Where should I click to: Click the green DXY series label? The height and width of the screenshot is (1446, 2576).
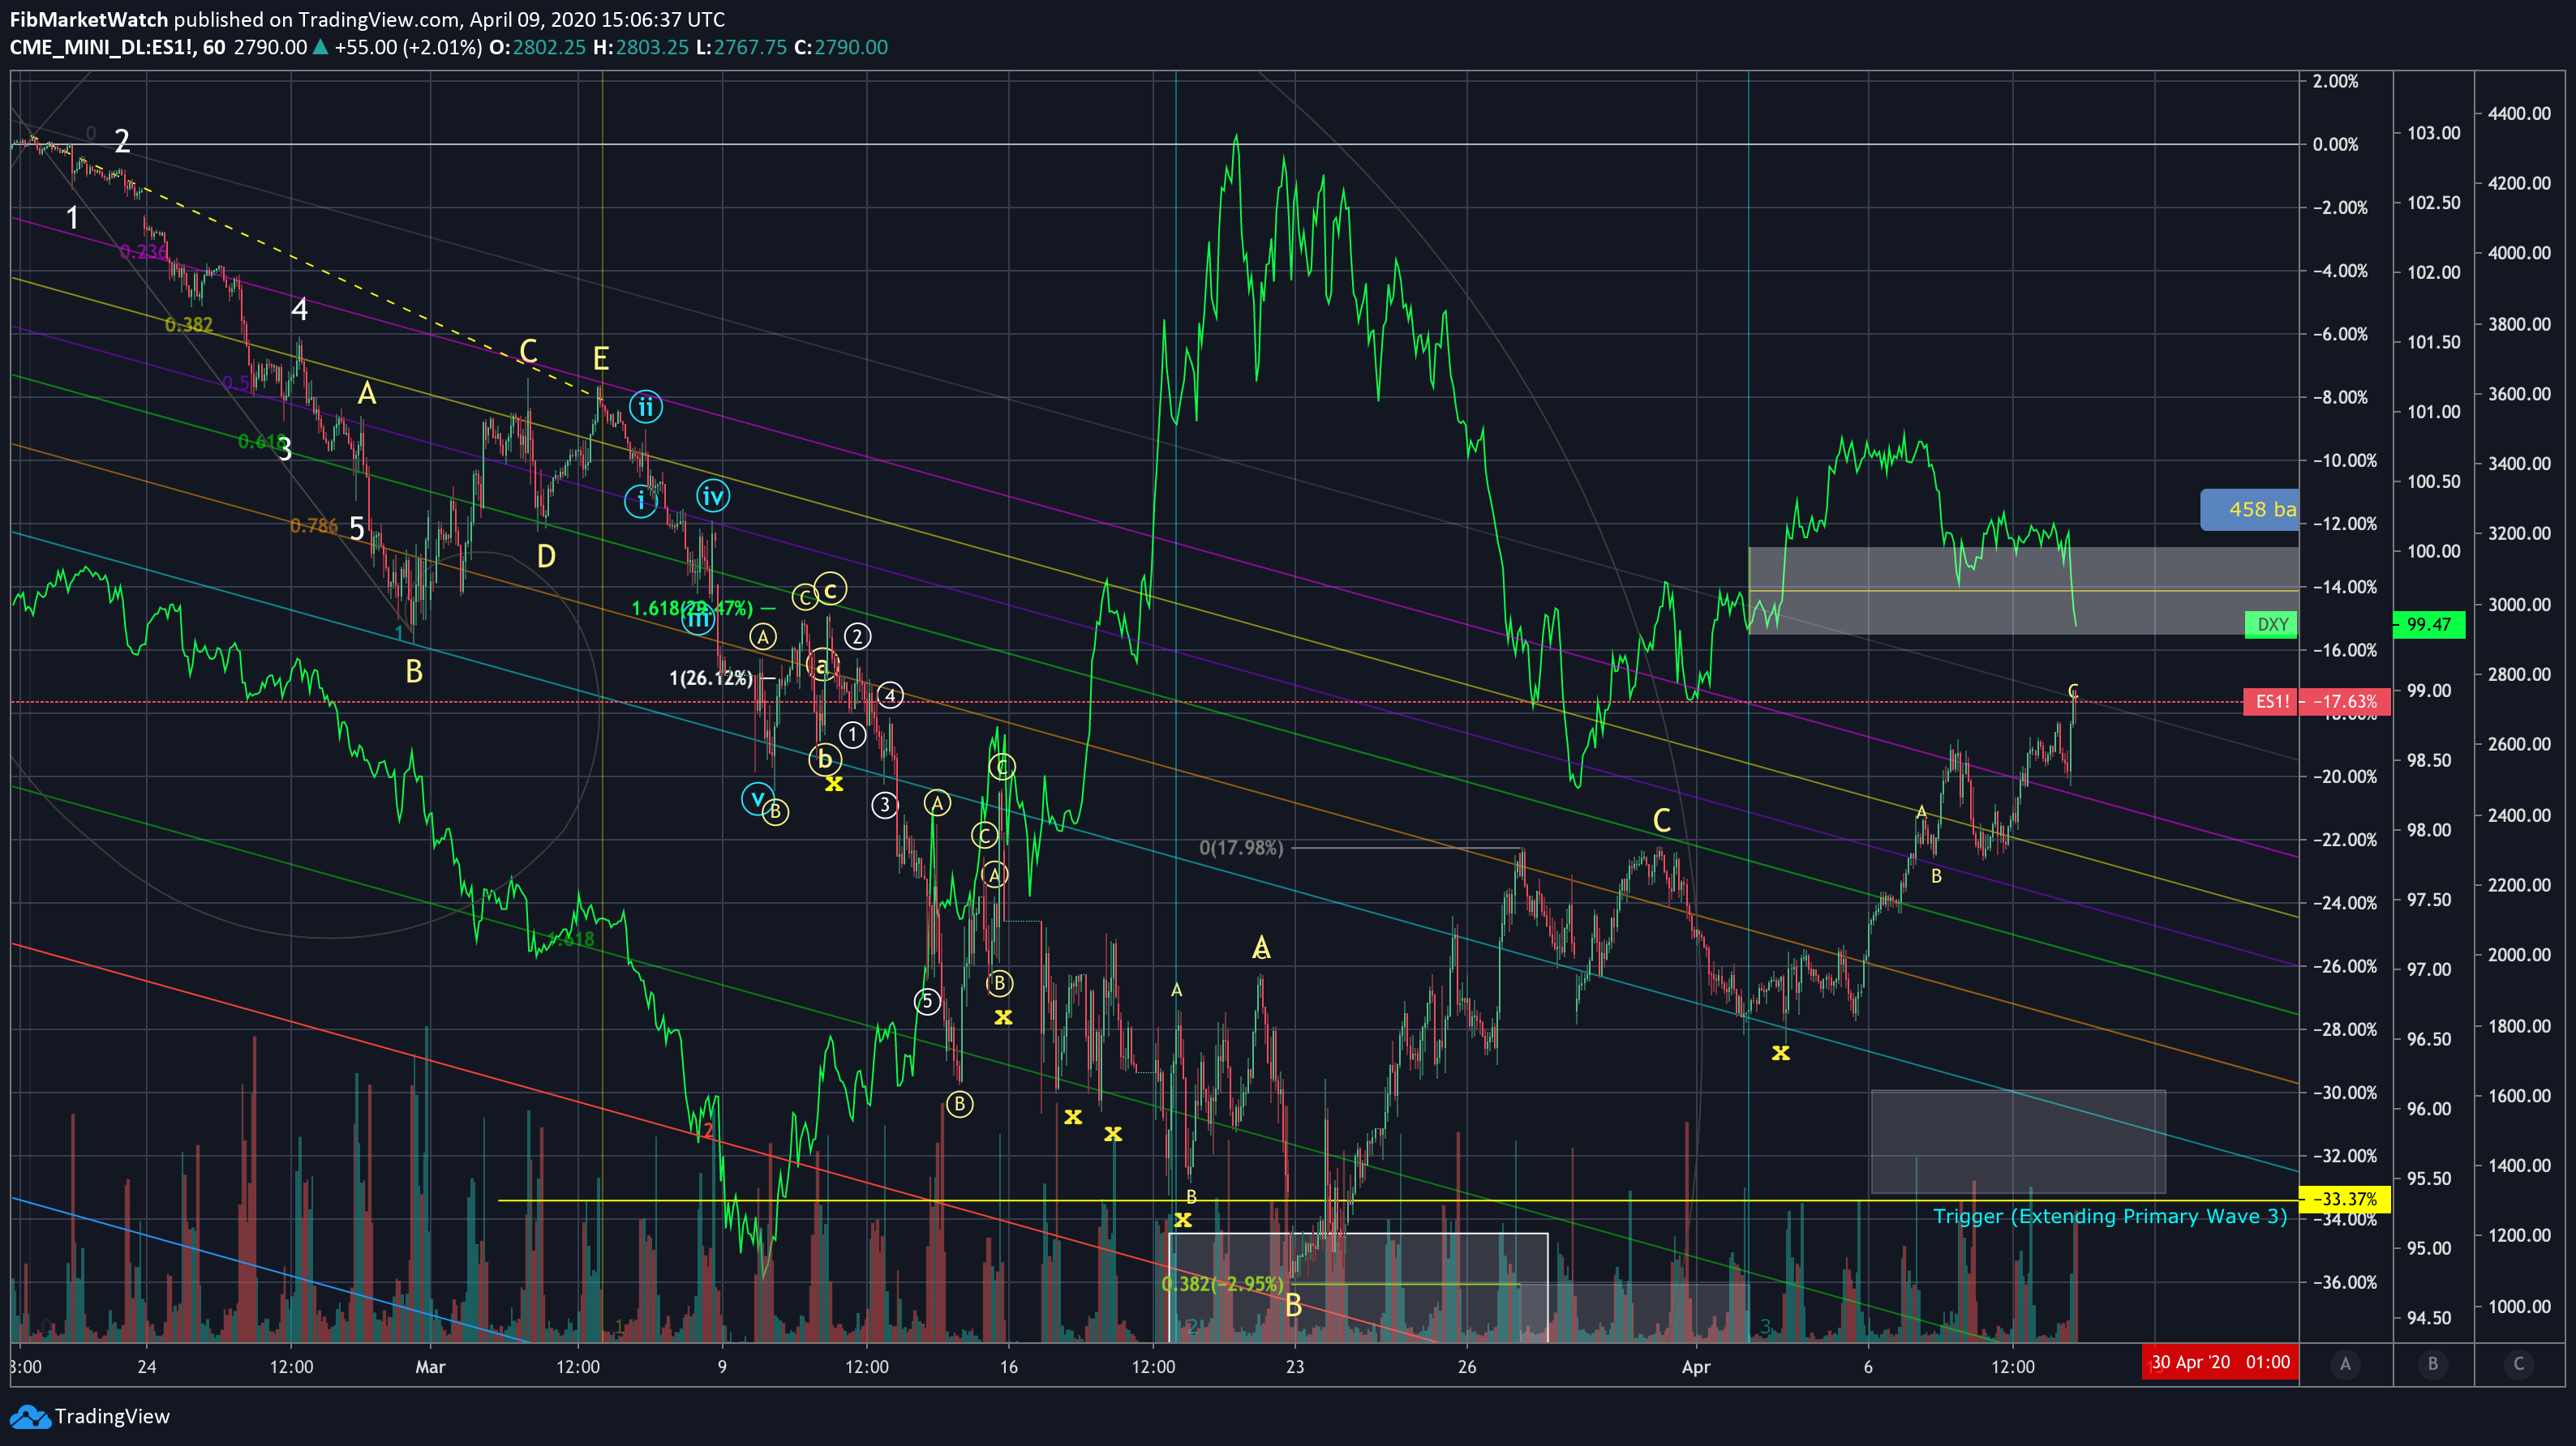point(2272,625)
